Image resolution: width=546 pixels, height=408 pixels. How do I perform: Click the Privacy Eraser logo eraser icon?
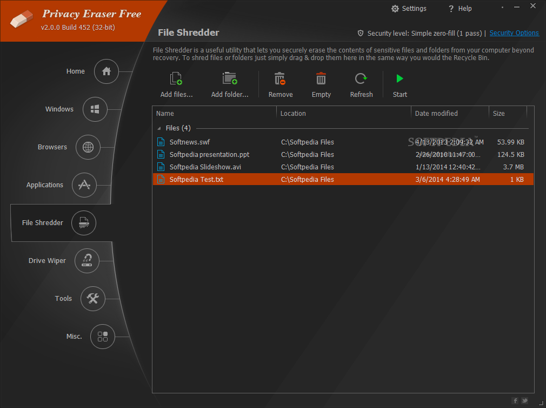click(22, 19)
